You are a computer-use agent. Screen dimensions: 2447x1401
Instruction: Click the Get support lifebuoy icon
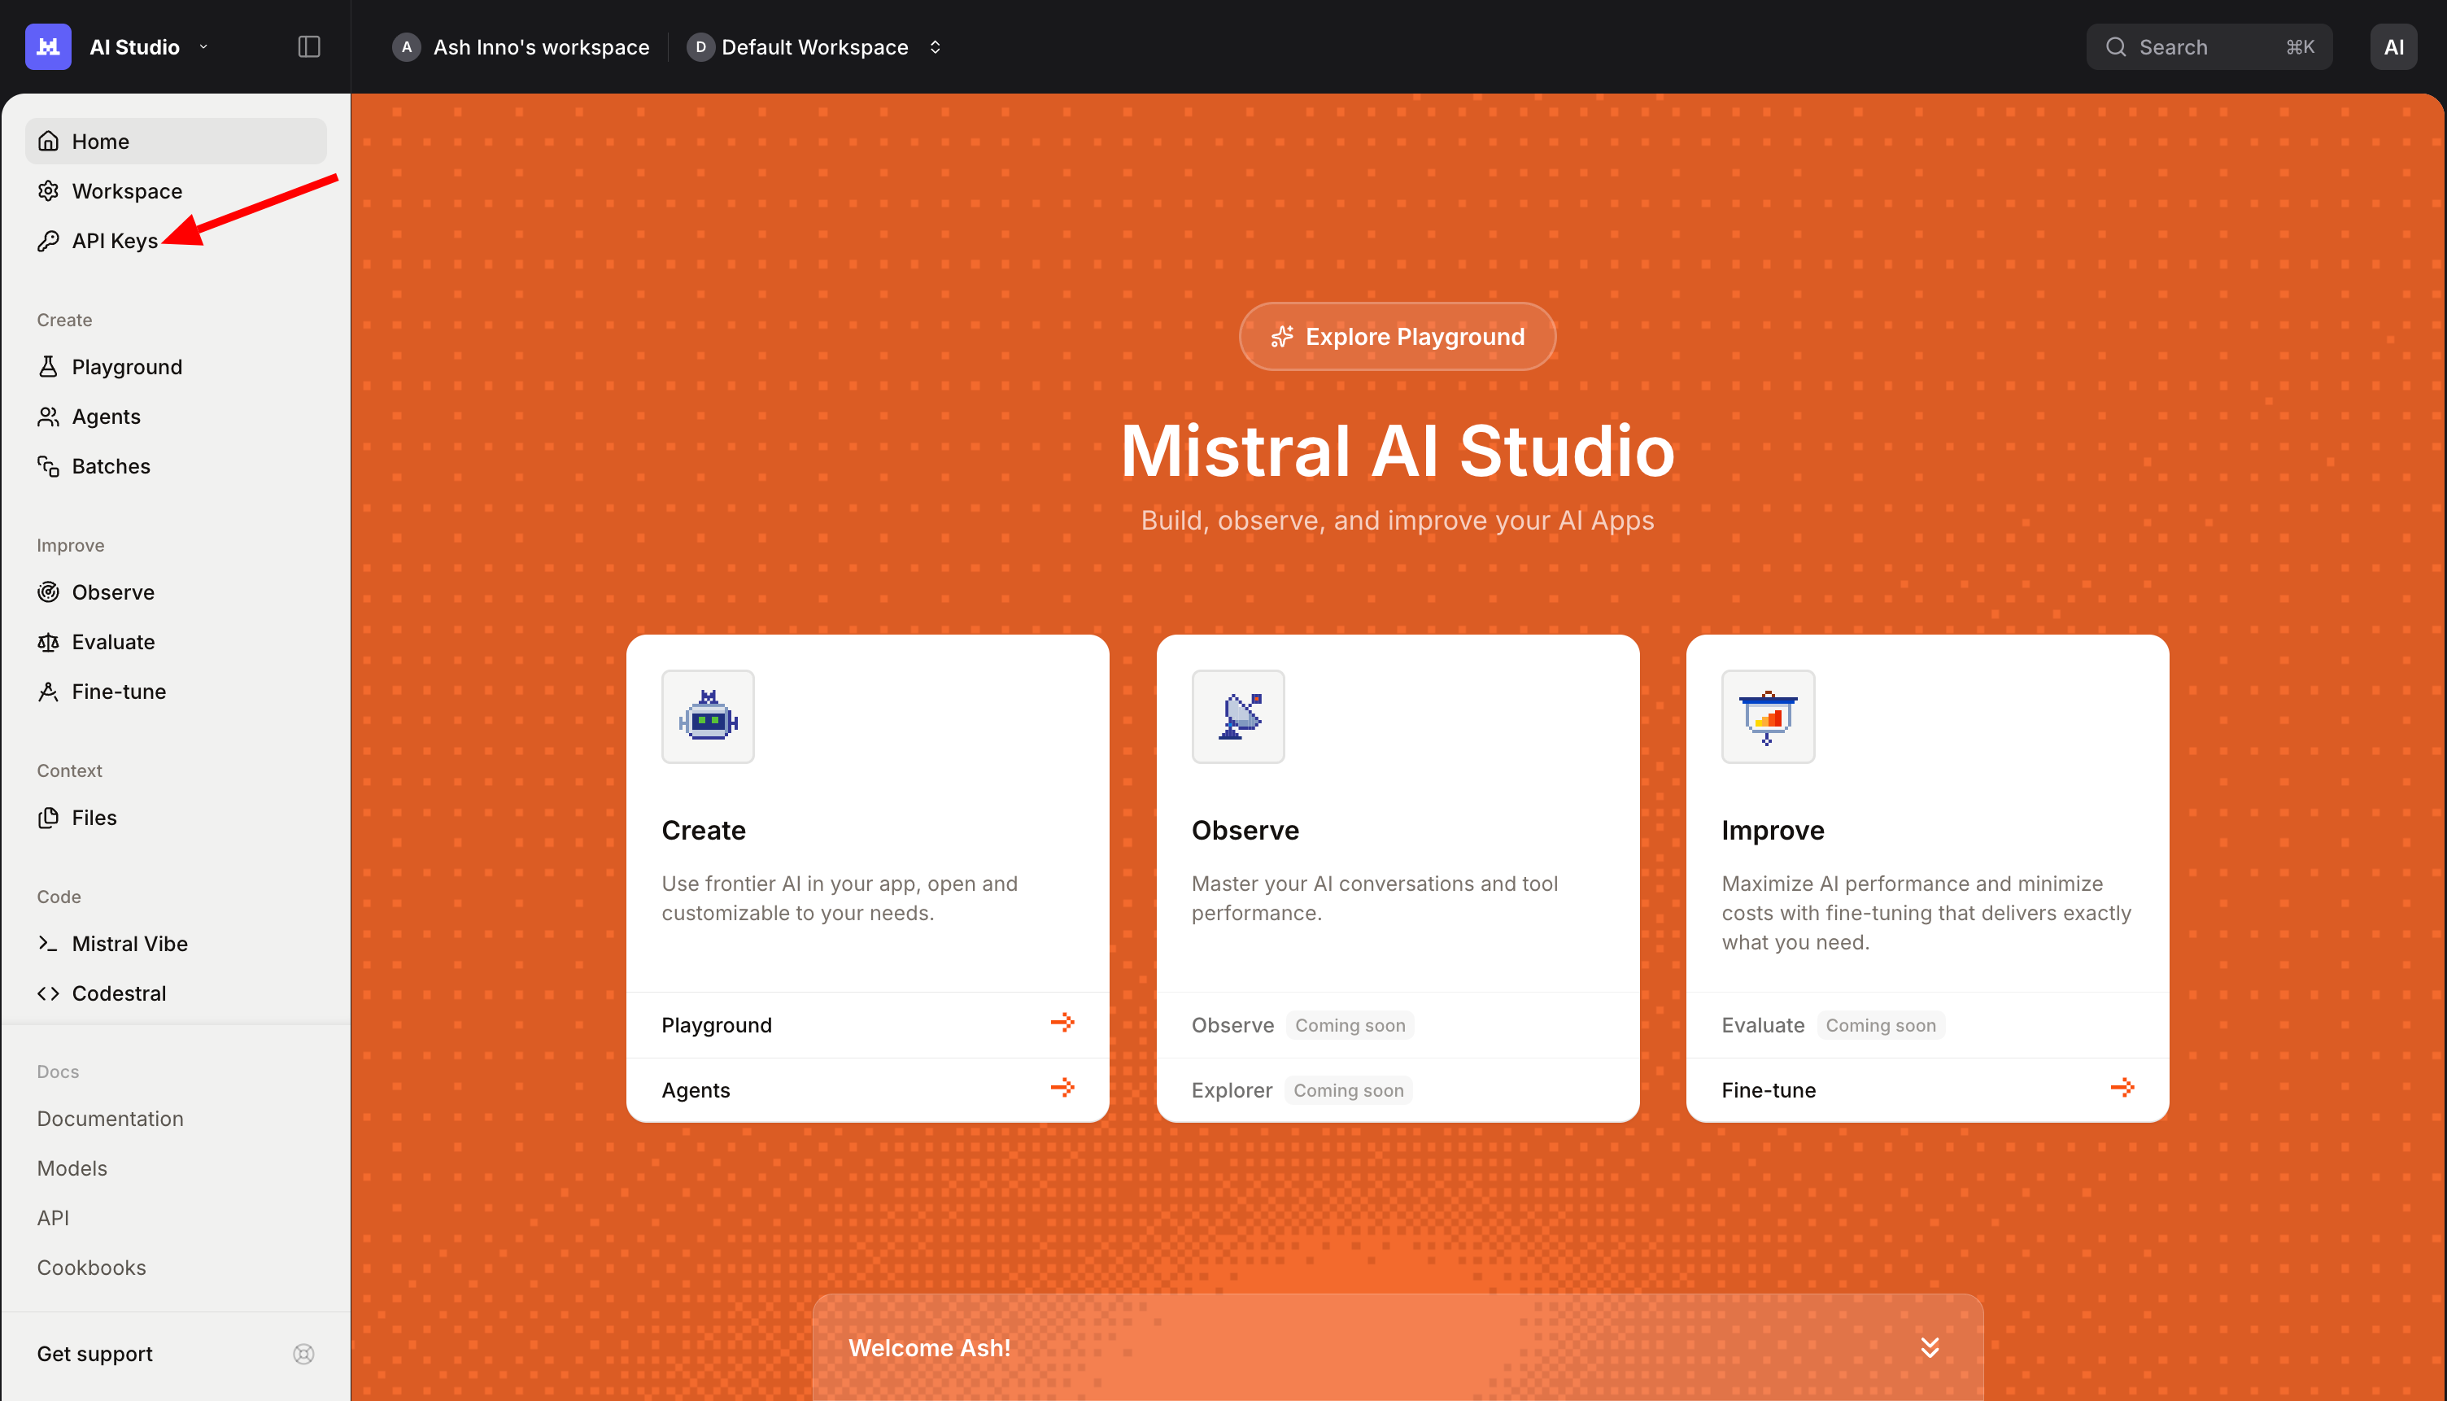click(x=303, y=1354)
